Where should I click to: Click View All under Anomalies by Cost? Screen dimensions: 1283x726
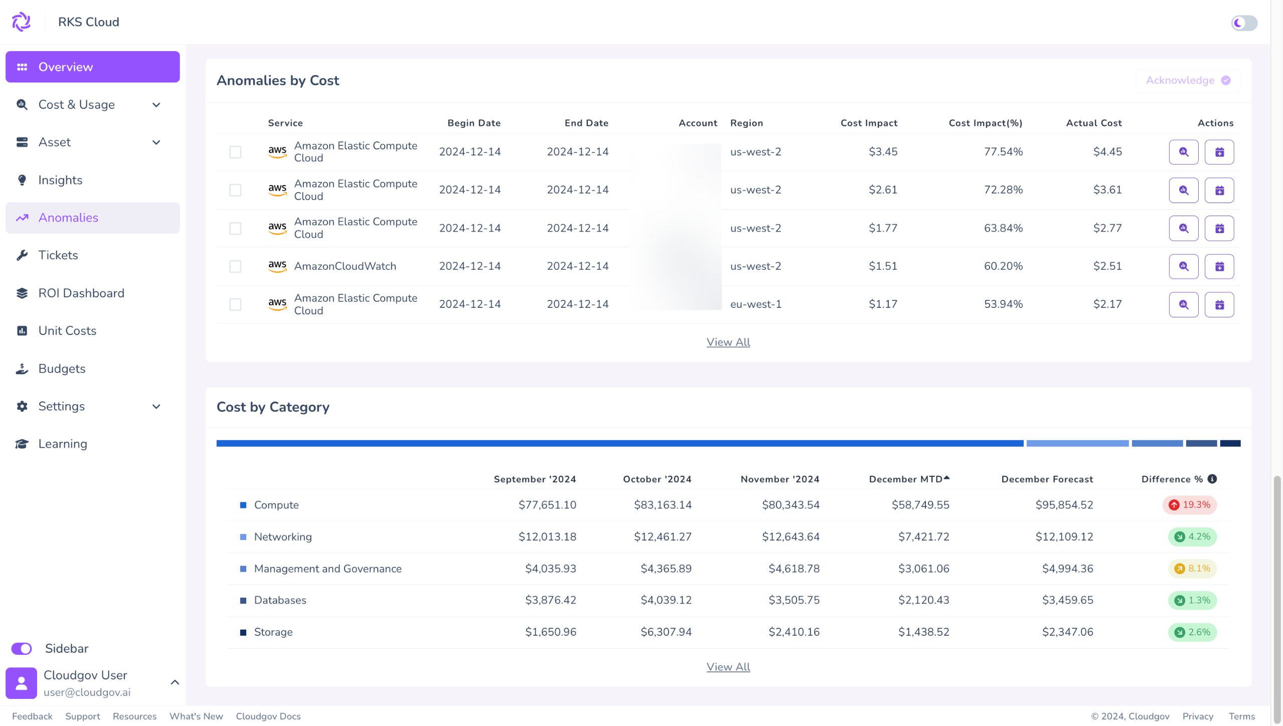point(728,342)
